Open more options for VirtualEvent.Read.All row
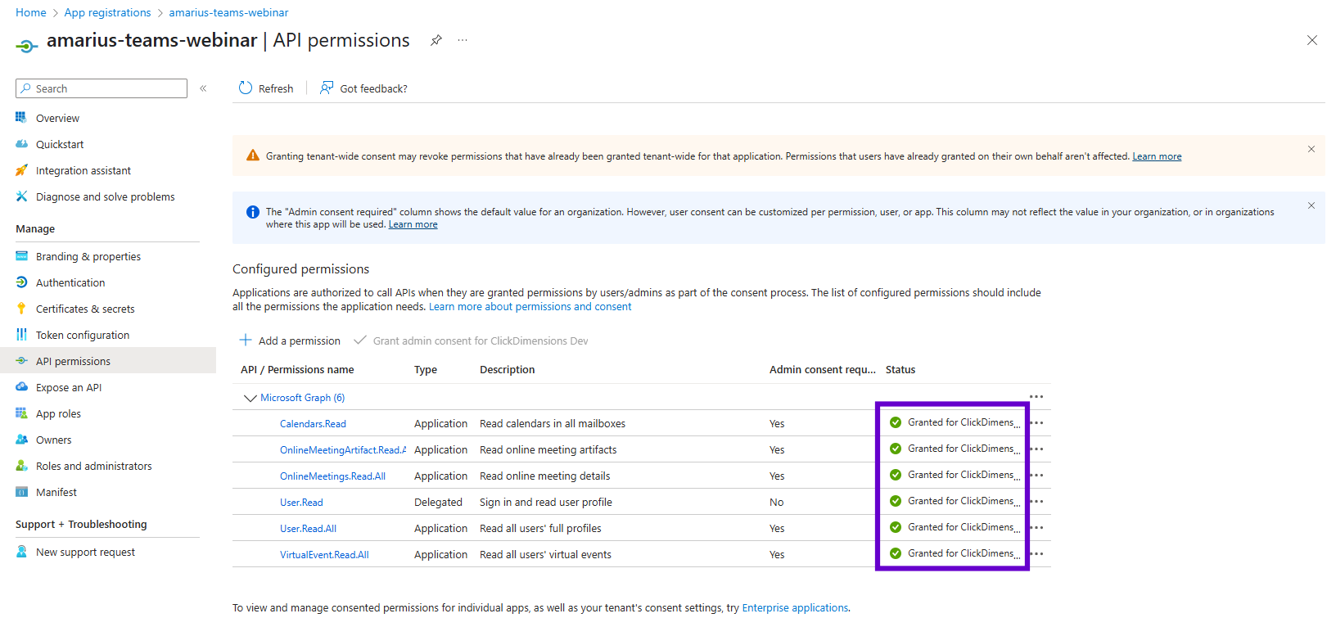Viewport: 1336px width, 618px height. point(1036,554)
